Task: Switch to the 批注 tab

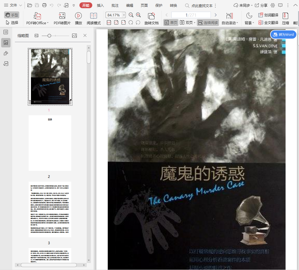Action: 115,5
